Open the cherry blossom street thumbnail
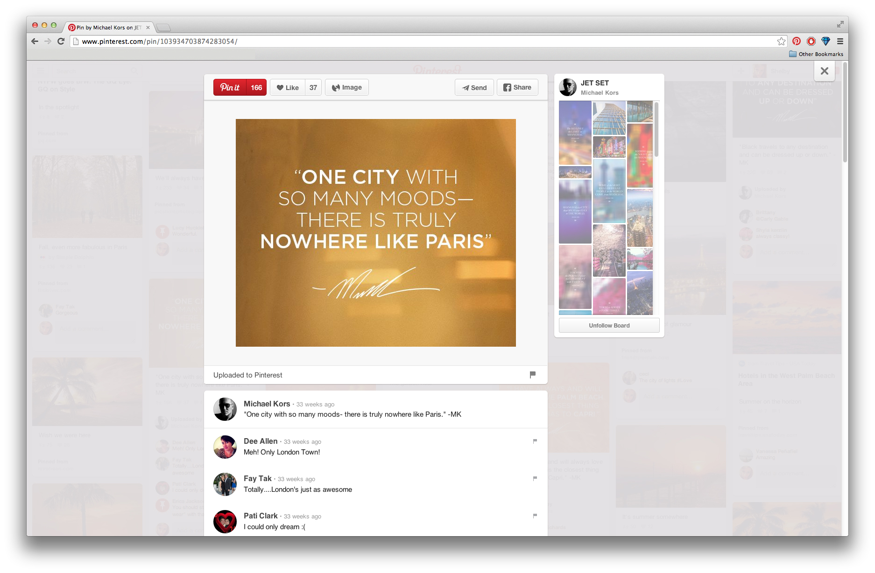875x573 pixels. click(609, 251)
